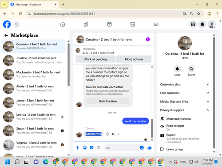Open the Gaming controller icon
Screen dimensions: 222x167
coord(156,24)
